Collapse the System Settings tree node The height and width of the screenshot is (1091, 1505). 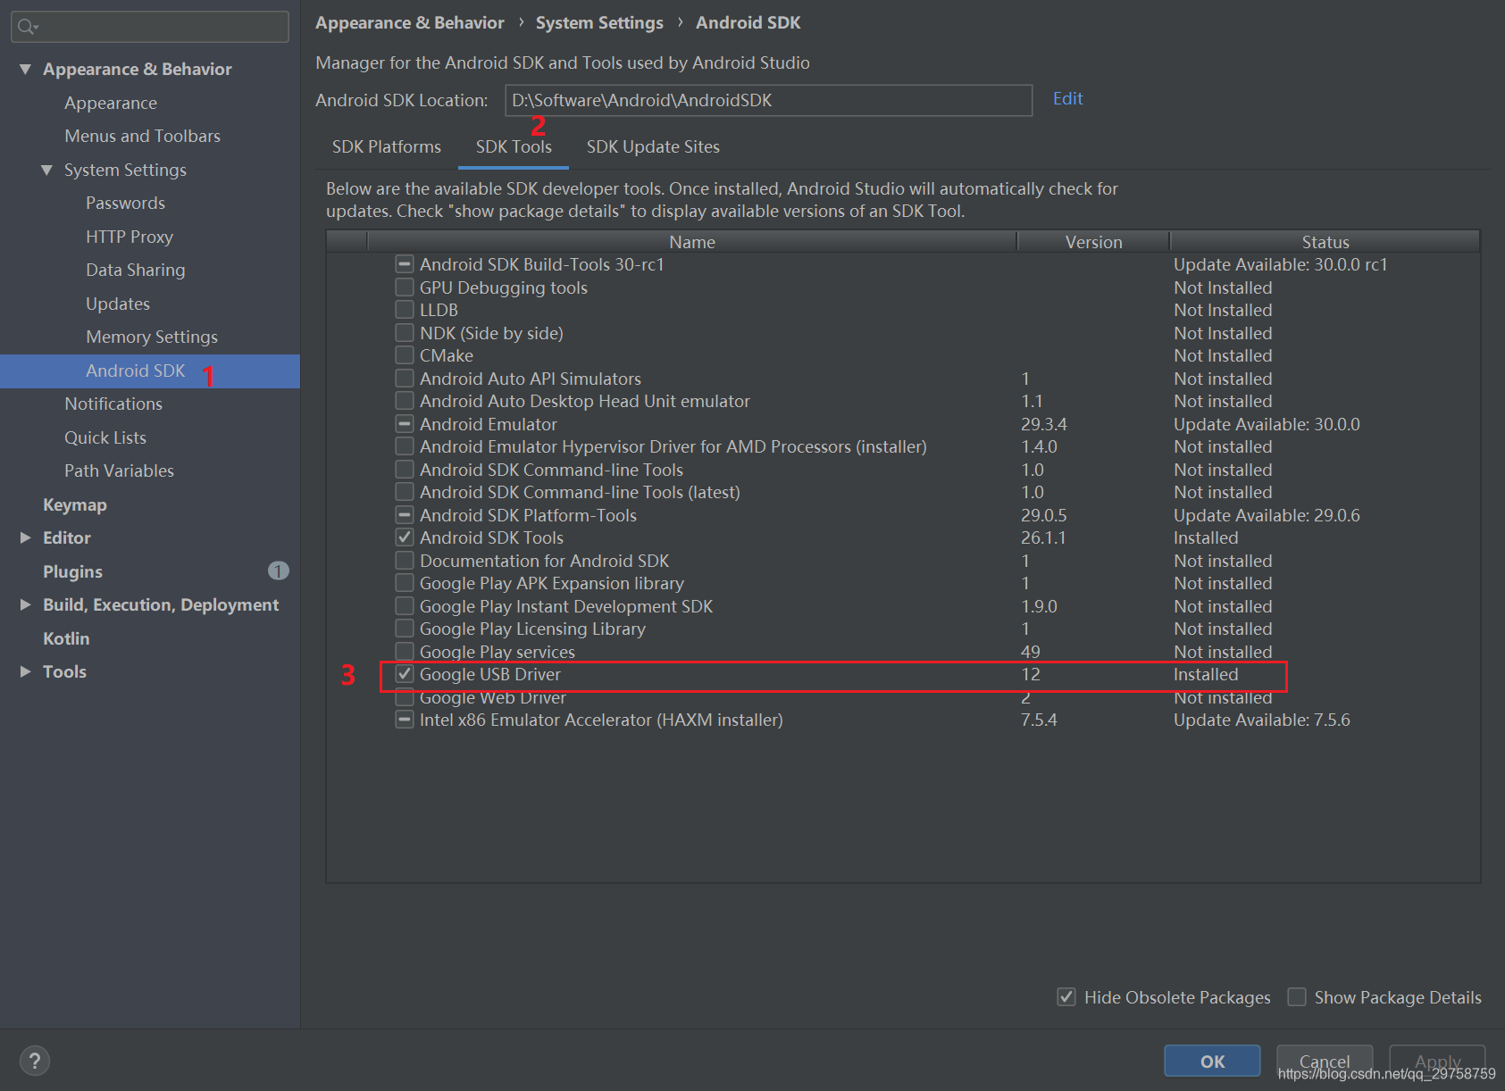click(46, 170)
